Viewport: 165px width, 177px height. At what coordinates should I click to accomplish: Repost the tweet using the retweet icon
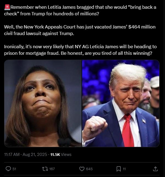point(45,169)
